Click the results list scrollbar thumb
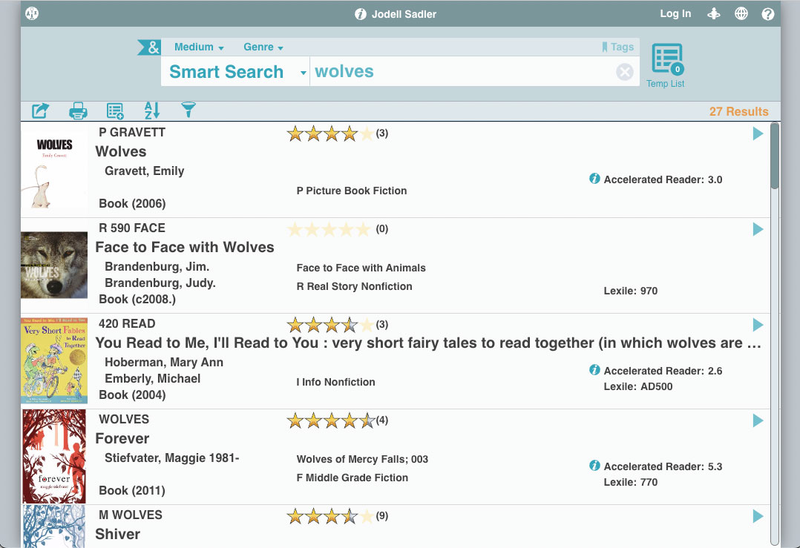 [x=775, y=156]
